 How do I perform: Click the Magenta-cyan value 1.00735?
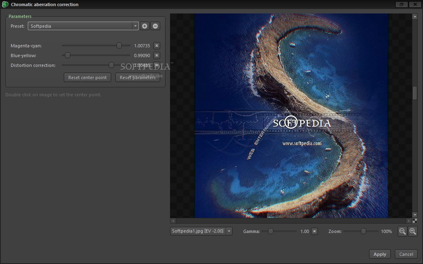click(x=142, y=46)
